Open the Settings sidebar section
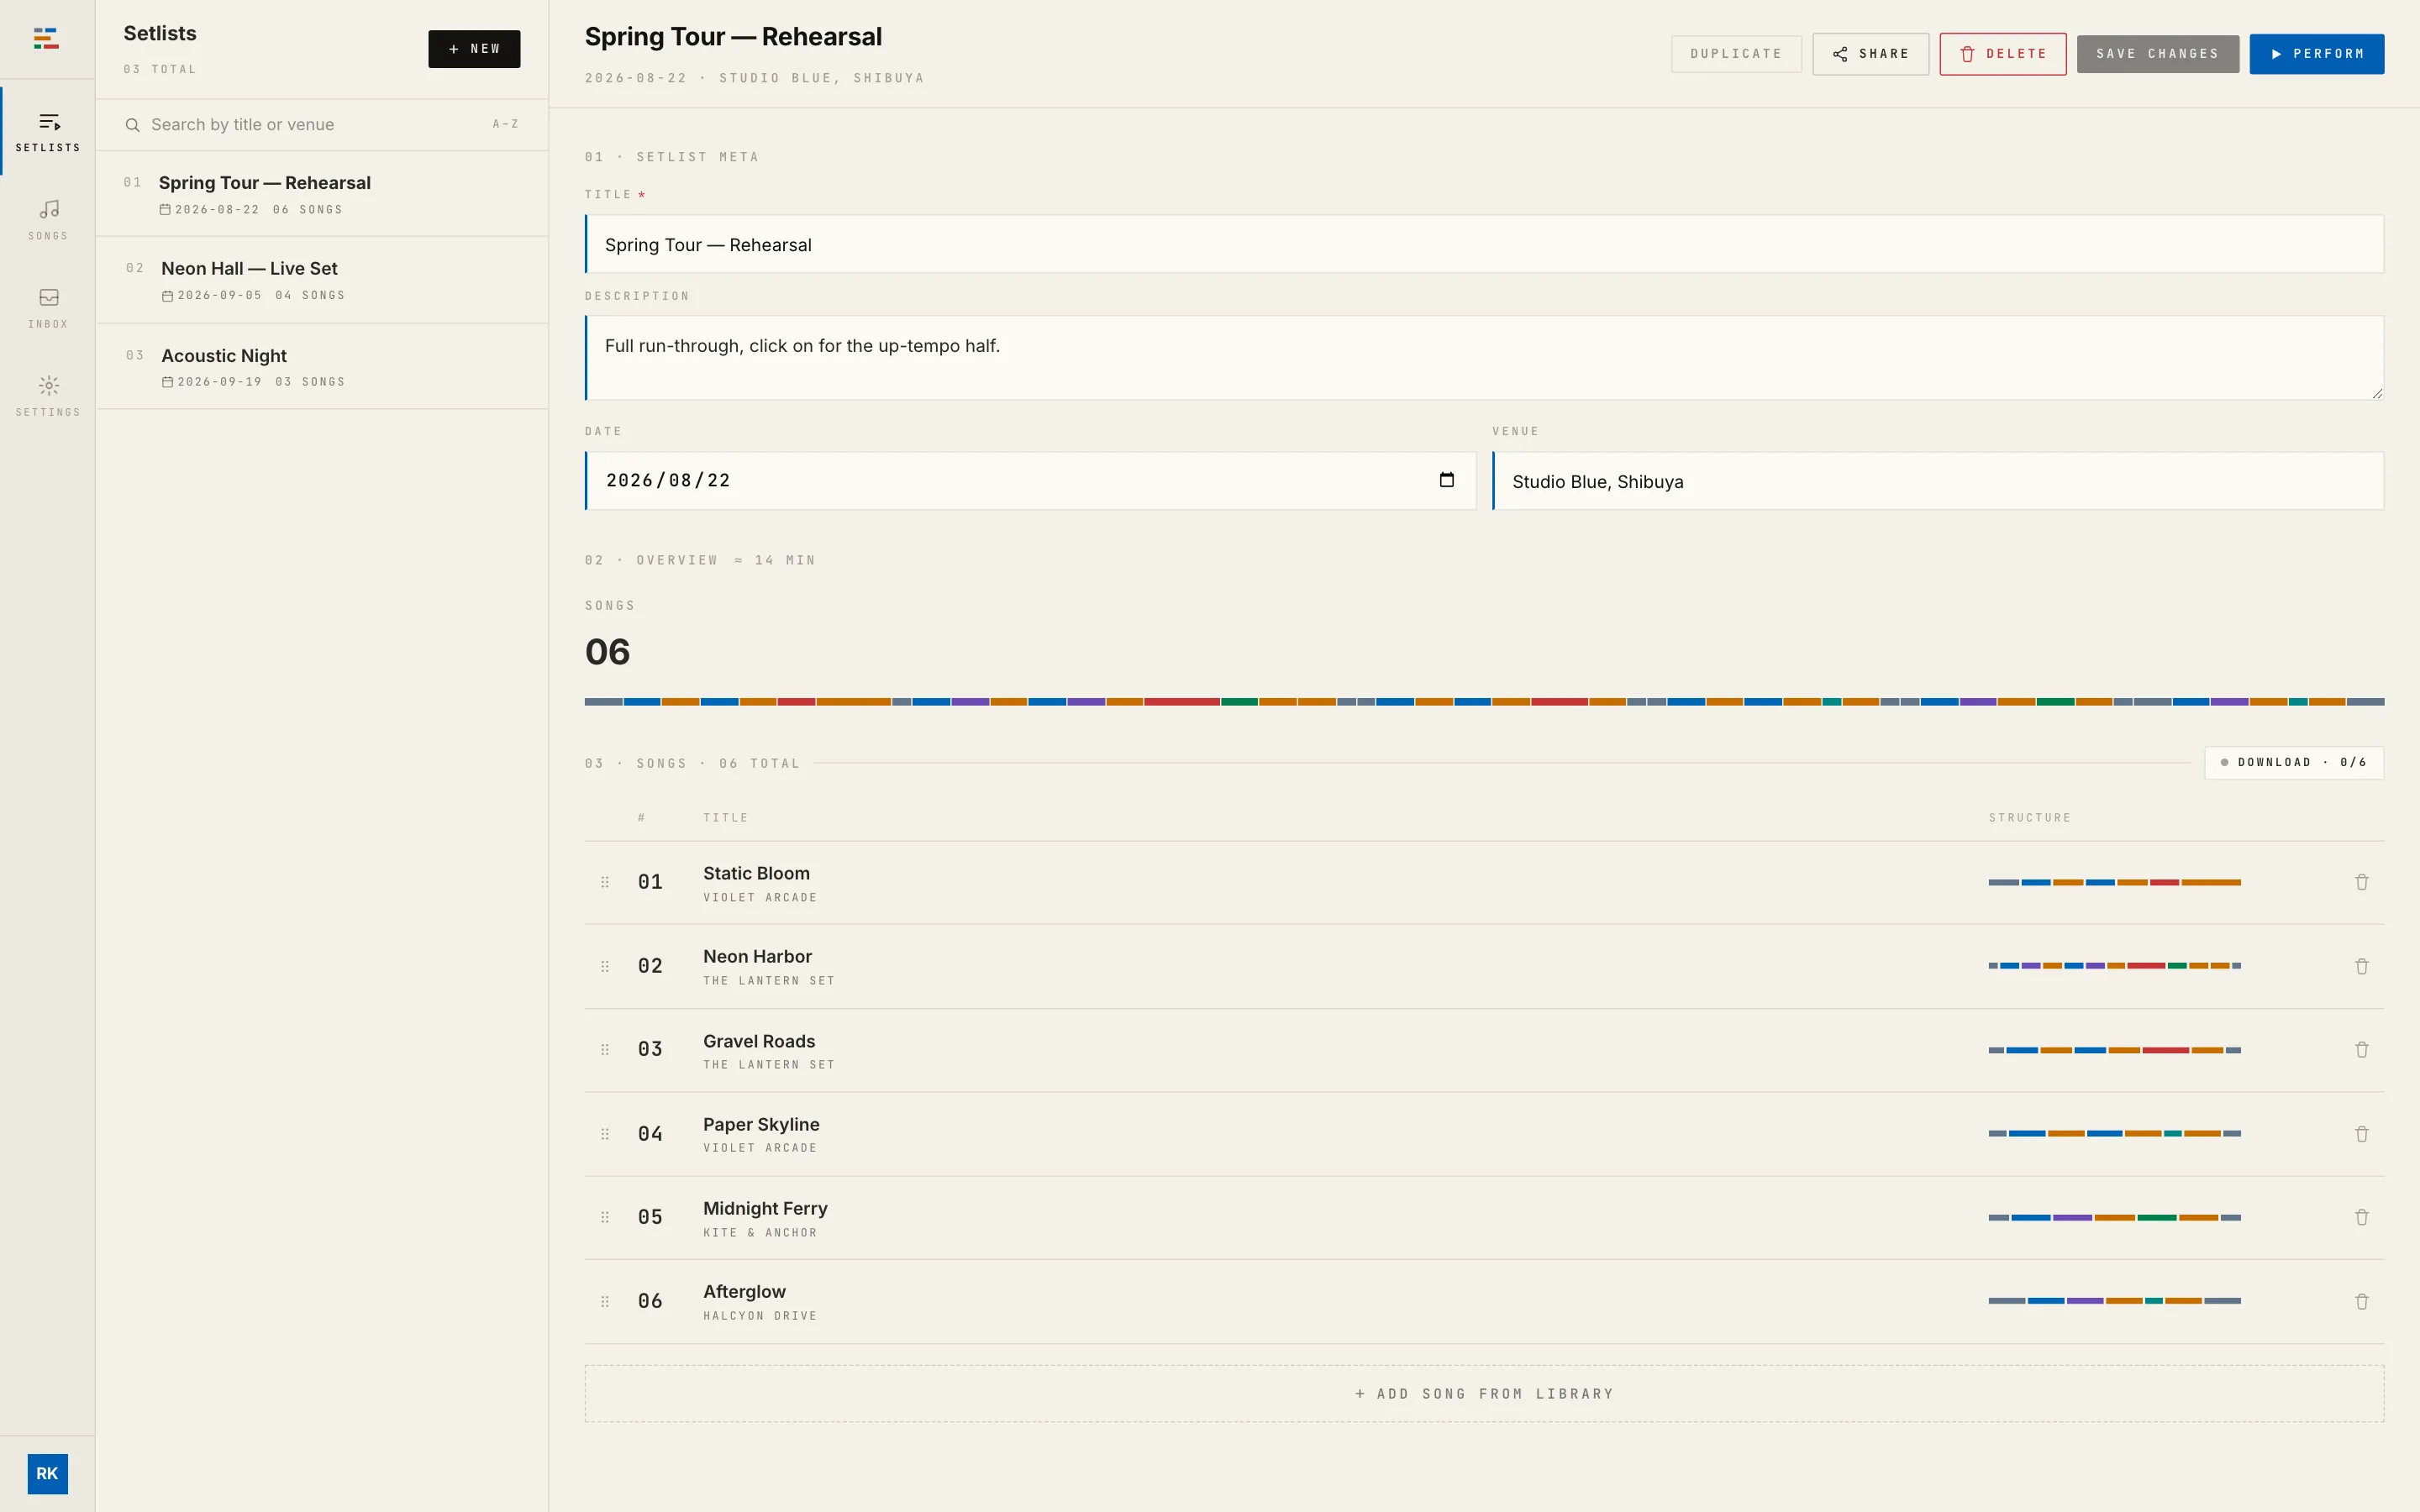Screen dimensions: 2420x1512 pyautogui.click(x=48, y=396)
